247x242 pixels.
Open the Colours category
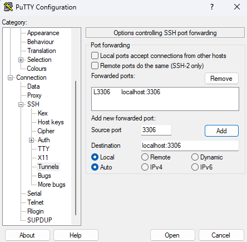point(37,69)
